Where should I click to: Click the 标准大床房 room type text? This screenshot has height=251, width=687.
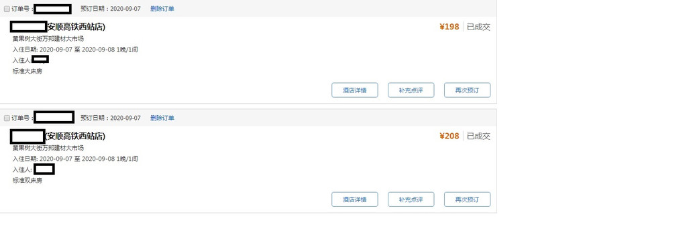click(x=28, y=71)
